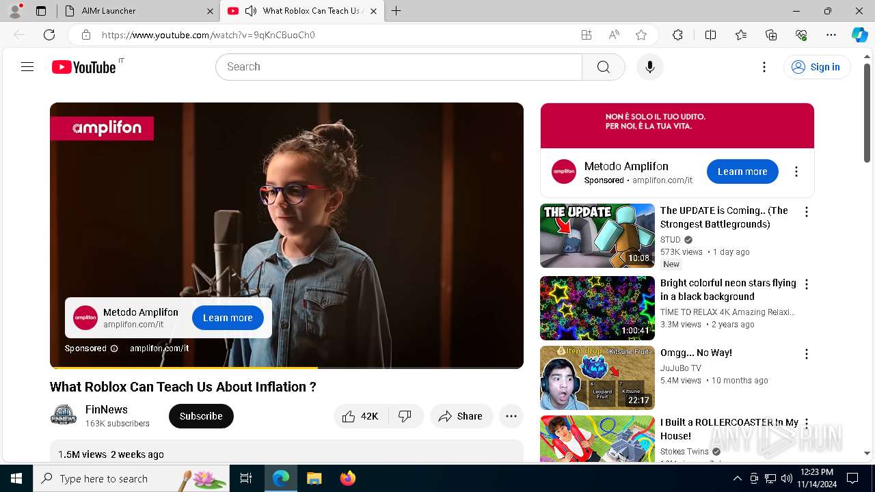
Task: Open options for Omgg... No Way! video
Action: (x=807, y=354)
